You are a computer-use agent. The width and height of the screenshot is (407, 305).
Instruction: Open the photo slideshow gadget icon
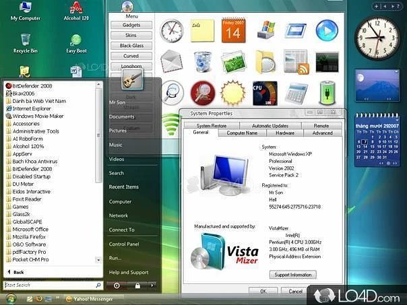pyautogui.click(x=233, y=62)
